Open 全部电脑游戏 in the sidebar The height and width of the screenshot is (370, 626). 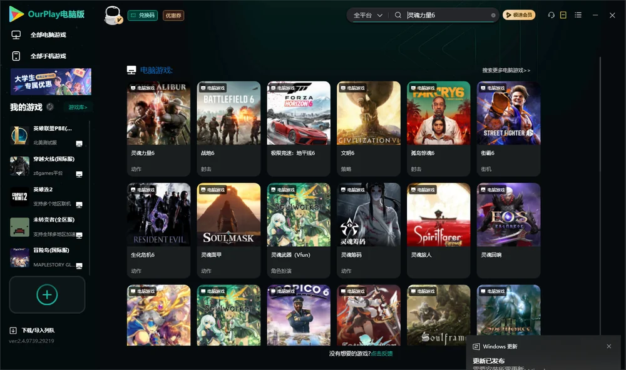click(48, 35)
